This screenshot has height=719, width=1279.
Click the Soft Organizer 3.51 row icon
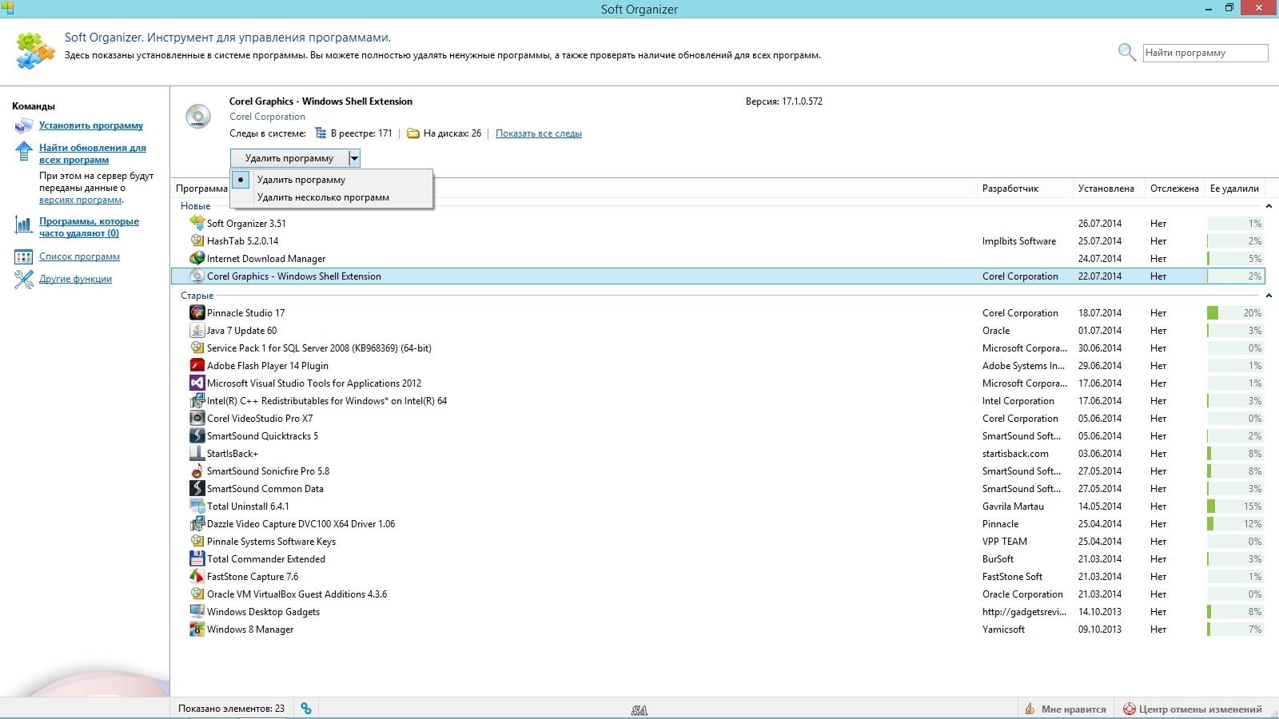click(197, 223)
